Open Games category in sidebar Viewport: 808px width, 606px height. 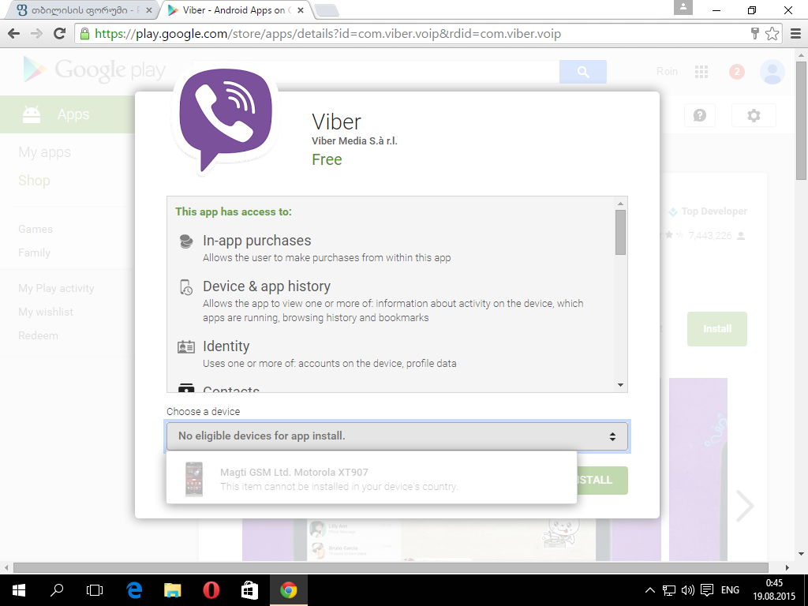click(x=35, y=230)
